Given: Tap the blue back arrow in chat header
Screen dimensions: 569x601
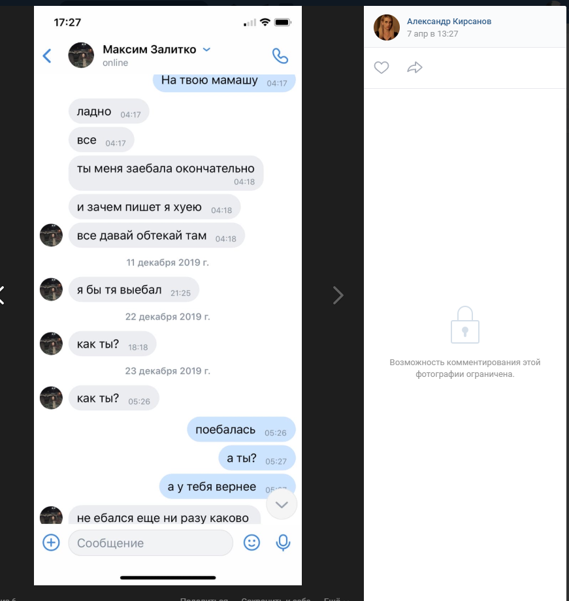Looking at the screenshot, I should pos(47,56).
